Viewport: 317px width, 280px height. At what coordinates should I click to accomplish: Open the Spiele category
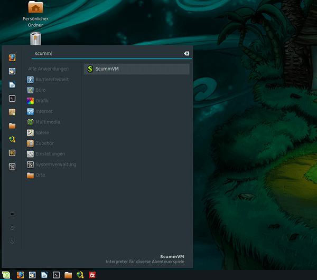coord(42,132)
